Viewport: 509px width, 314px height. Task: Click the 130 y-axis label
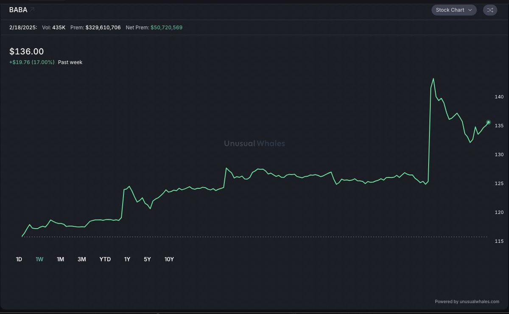coord(498,154)
